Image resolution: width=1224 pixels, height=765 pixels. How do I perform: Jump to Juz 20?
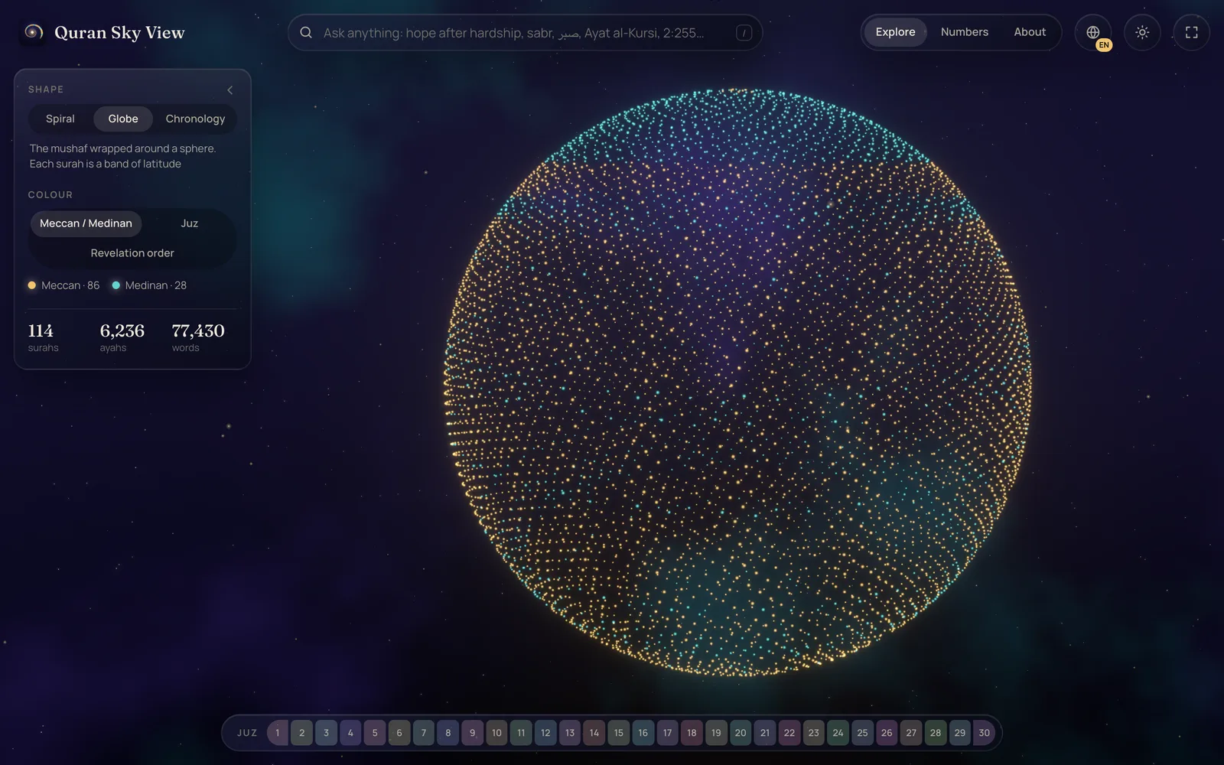coord(741,733)
